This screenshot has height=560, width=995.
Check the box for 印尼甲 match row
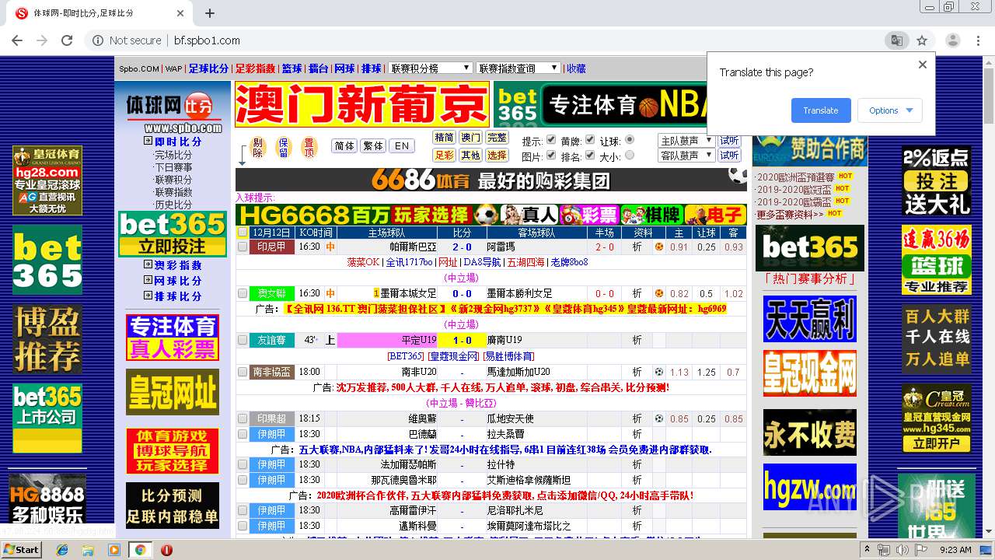tap(243, 247)
